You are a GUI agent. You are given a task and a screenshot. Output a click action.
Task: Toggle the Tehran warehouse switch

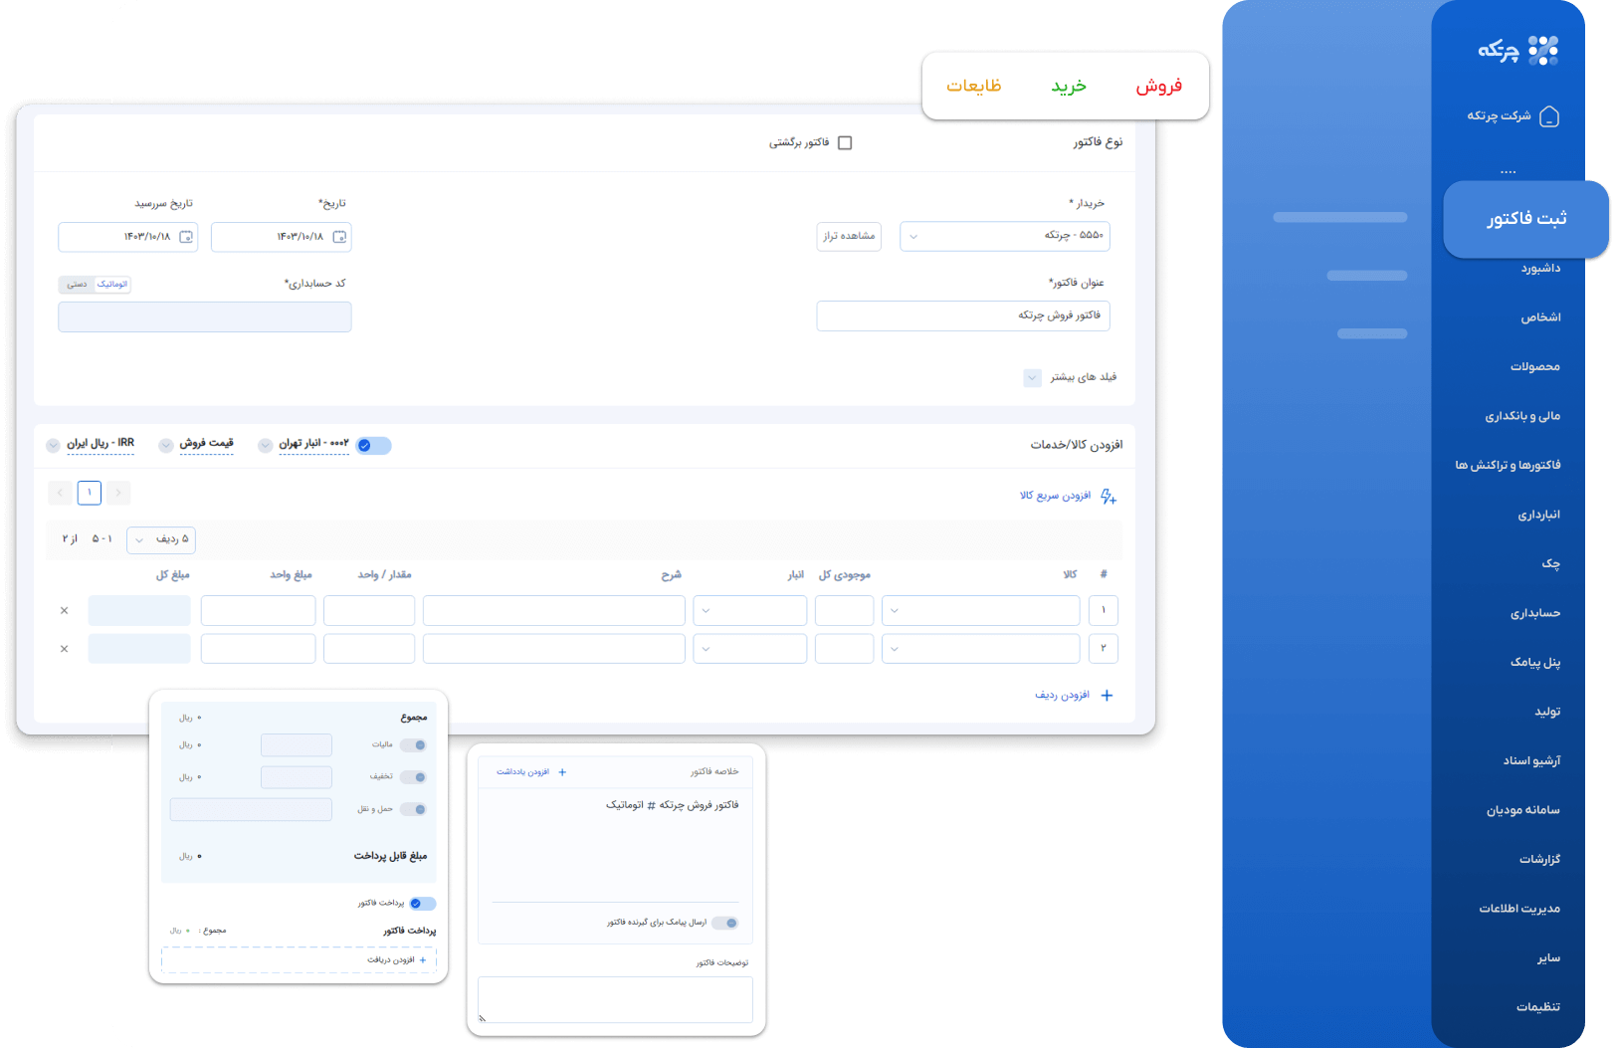pyautogui.click(x=374, y=446)
